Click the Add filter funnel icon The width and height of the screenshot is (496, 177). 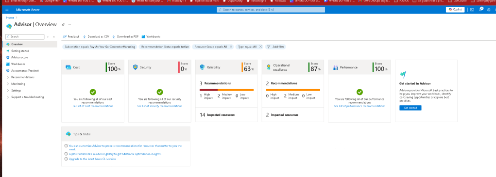click(x=269, y=47)
